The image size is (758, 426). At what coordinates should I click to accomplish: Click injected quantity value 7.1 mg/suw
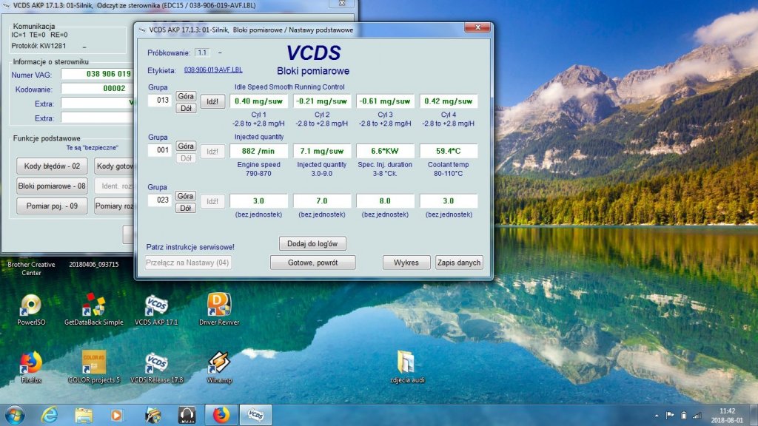(321, 151)
